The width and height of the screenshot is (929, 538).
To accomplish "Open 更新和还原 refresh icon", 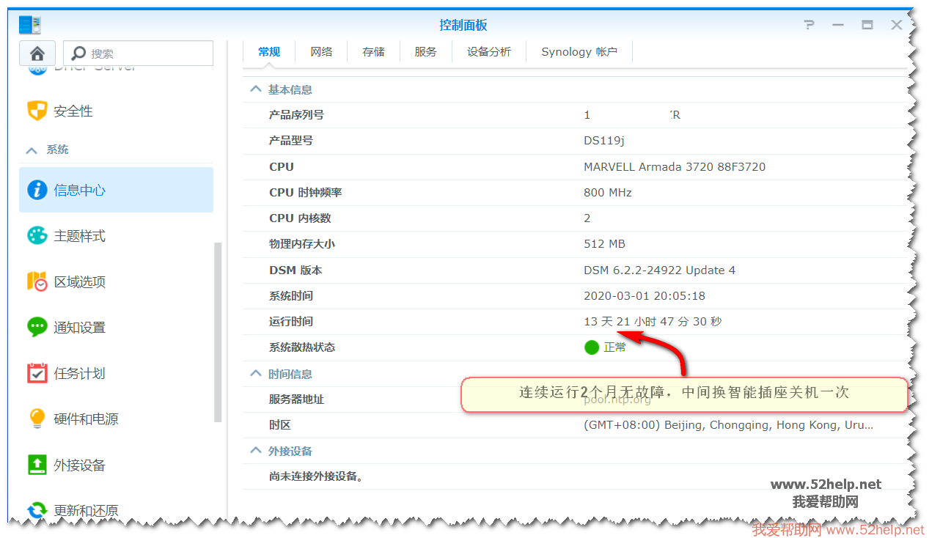I will (x=37, y=509).
